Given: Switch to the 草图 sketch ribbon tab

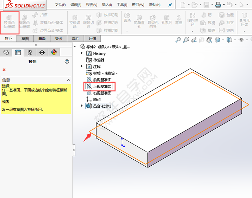Looking at the screenshot, I should [x=25, y=38].
